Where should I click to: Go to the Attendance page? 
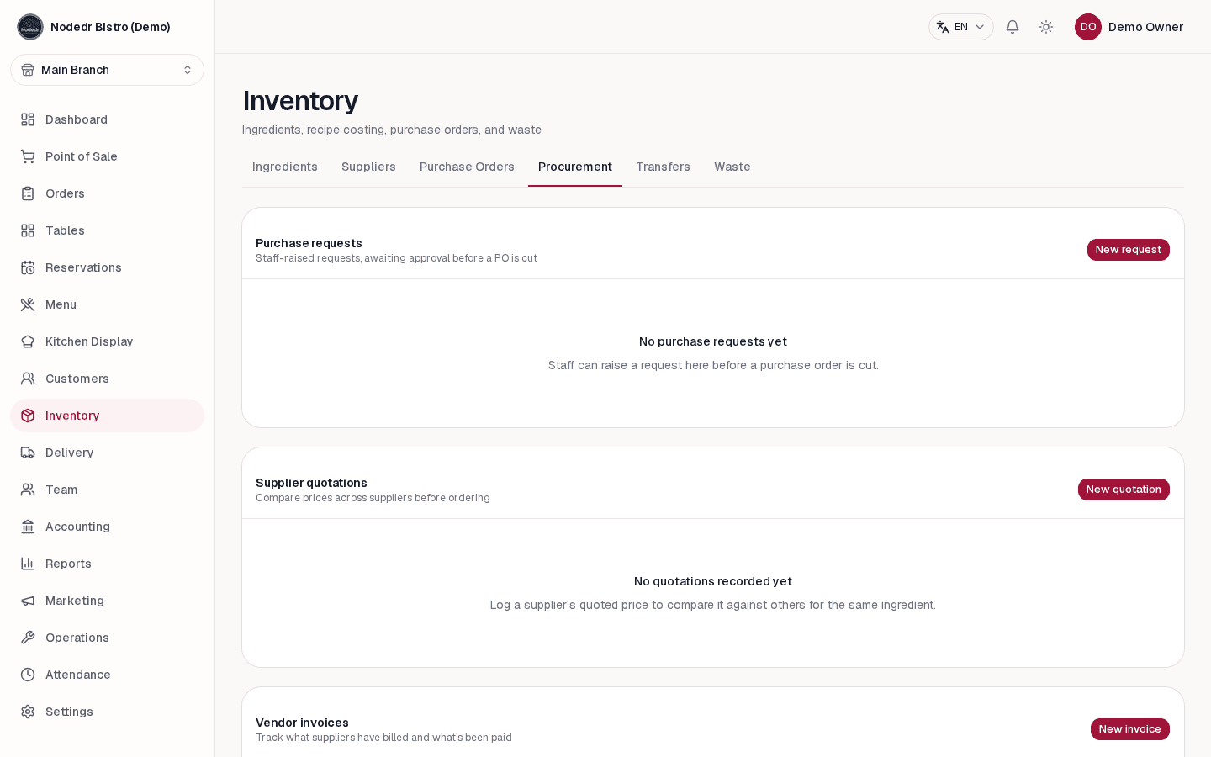coord(107,675)
